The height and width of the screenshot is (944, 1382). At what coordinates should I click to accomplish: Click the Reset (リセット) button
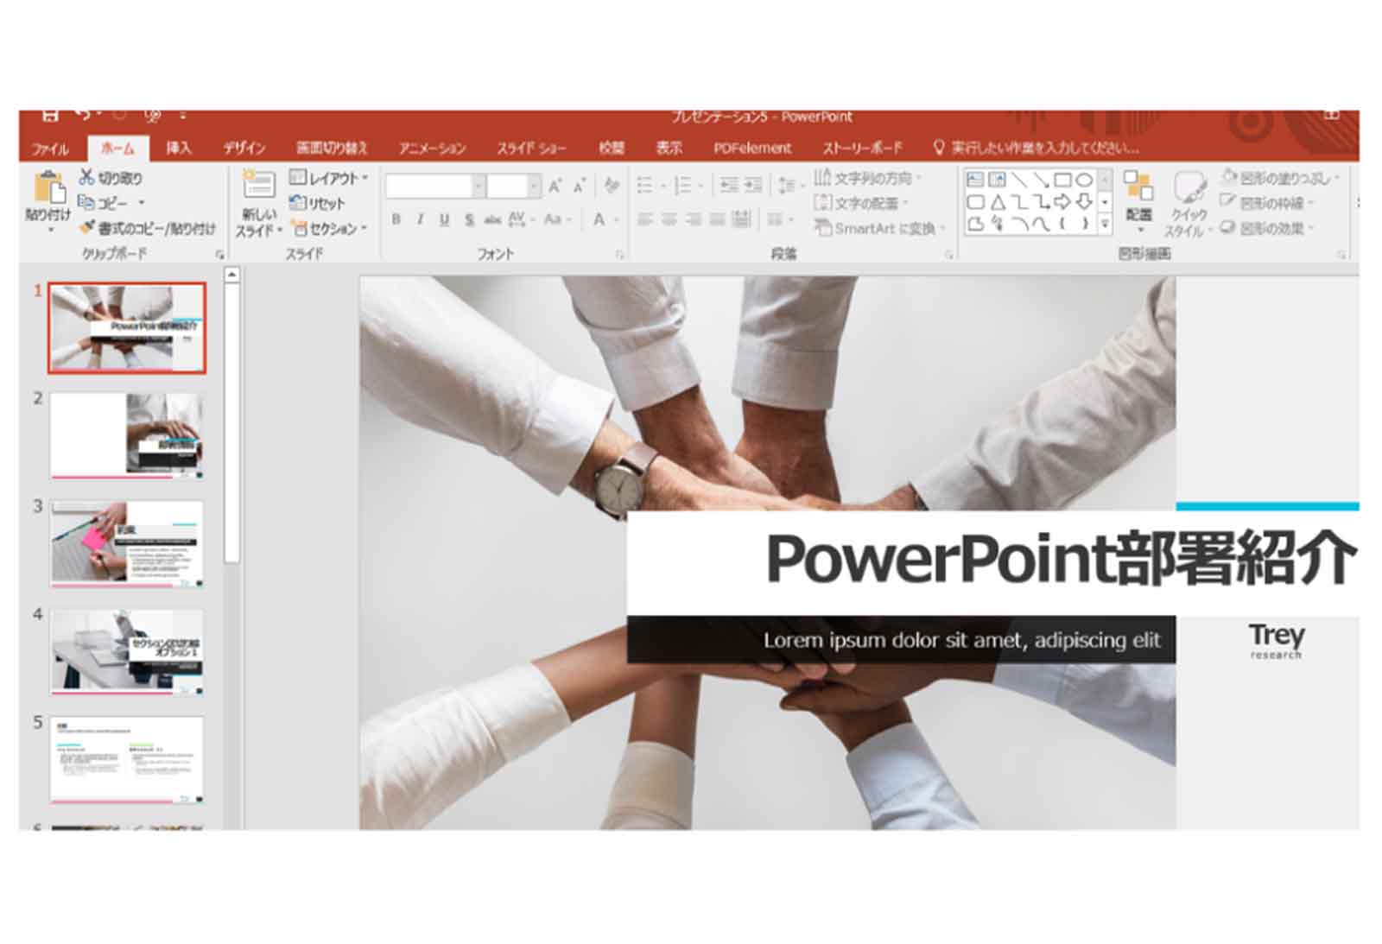click(x=317, y=203)
